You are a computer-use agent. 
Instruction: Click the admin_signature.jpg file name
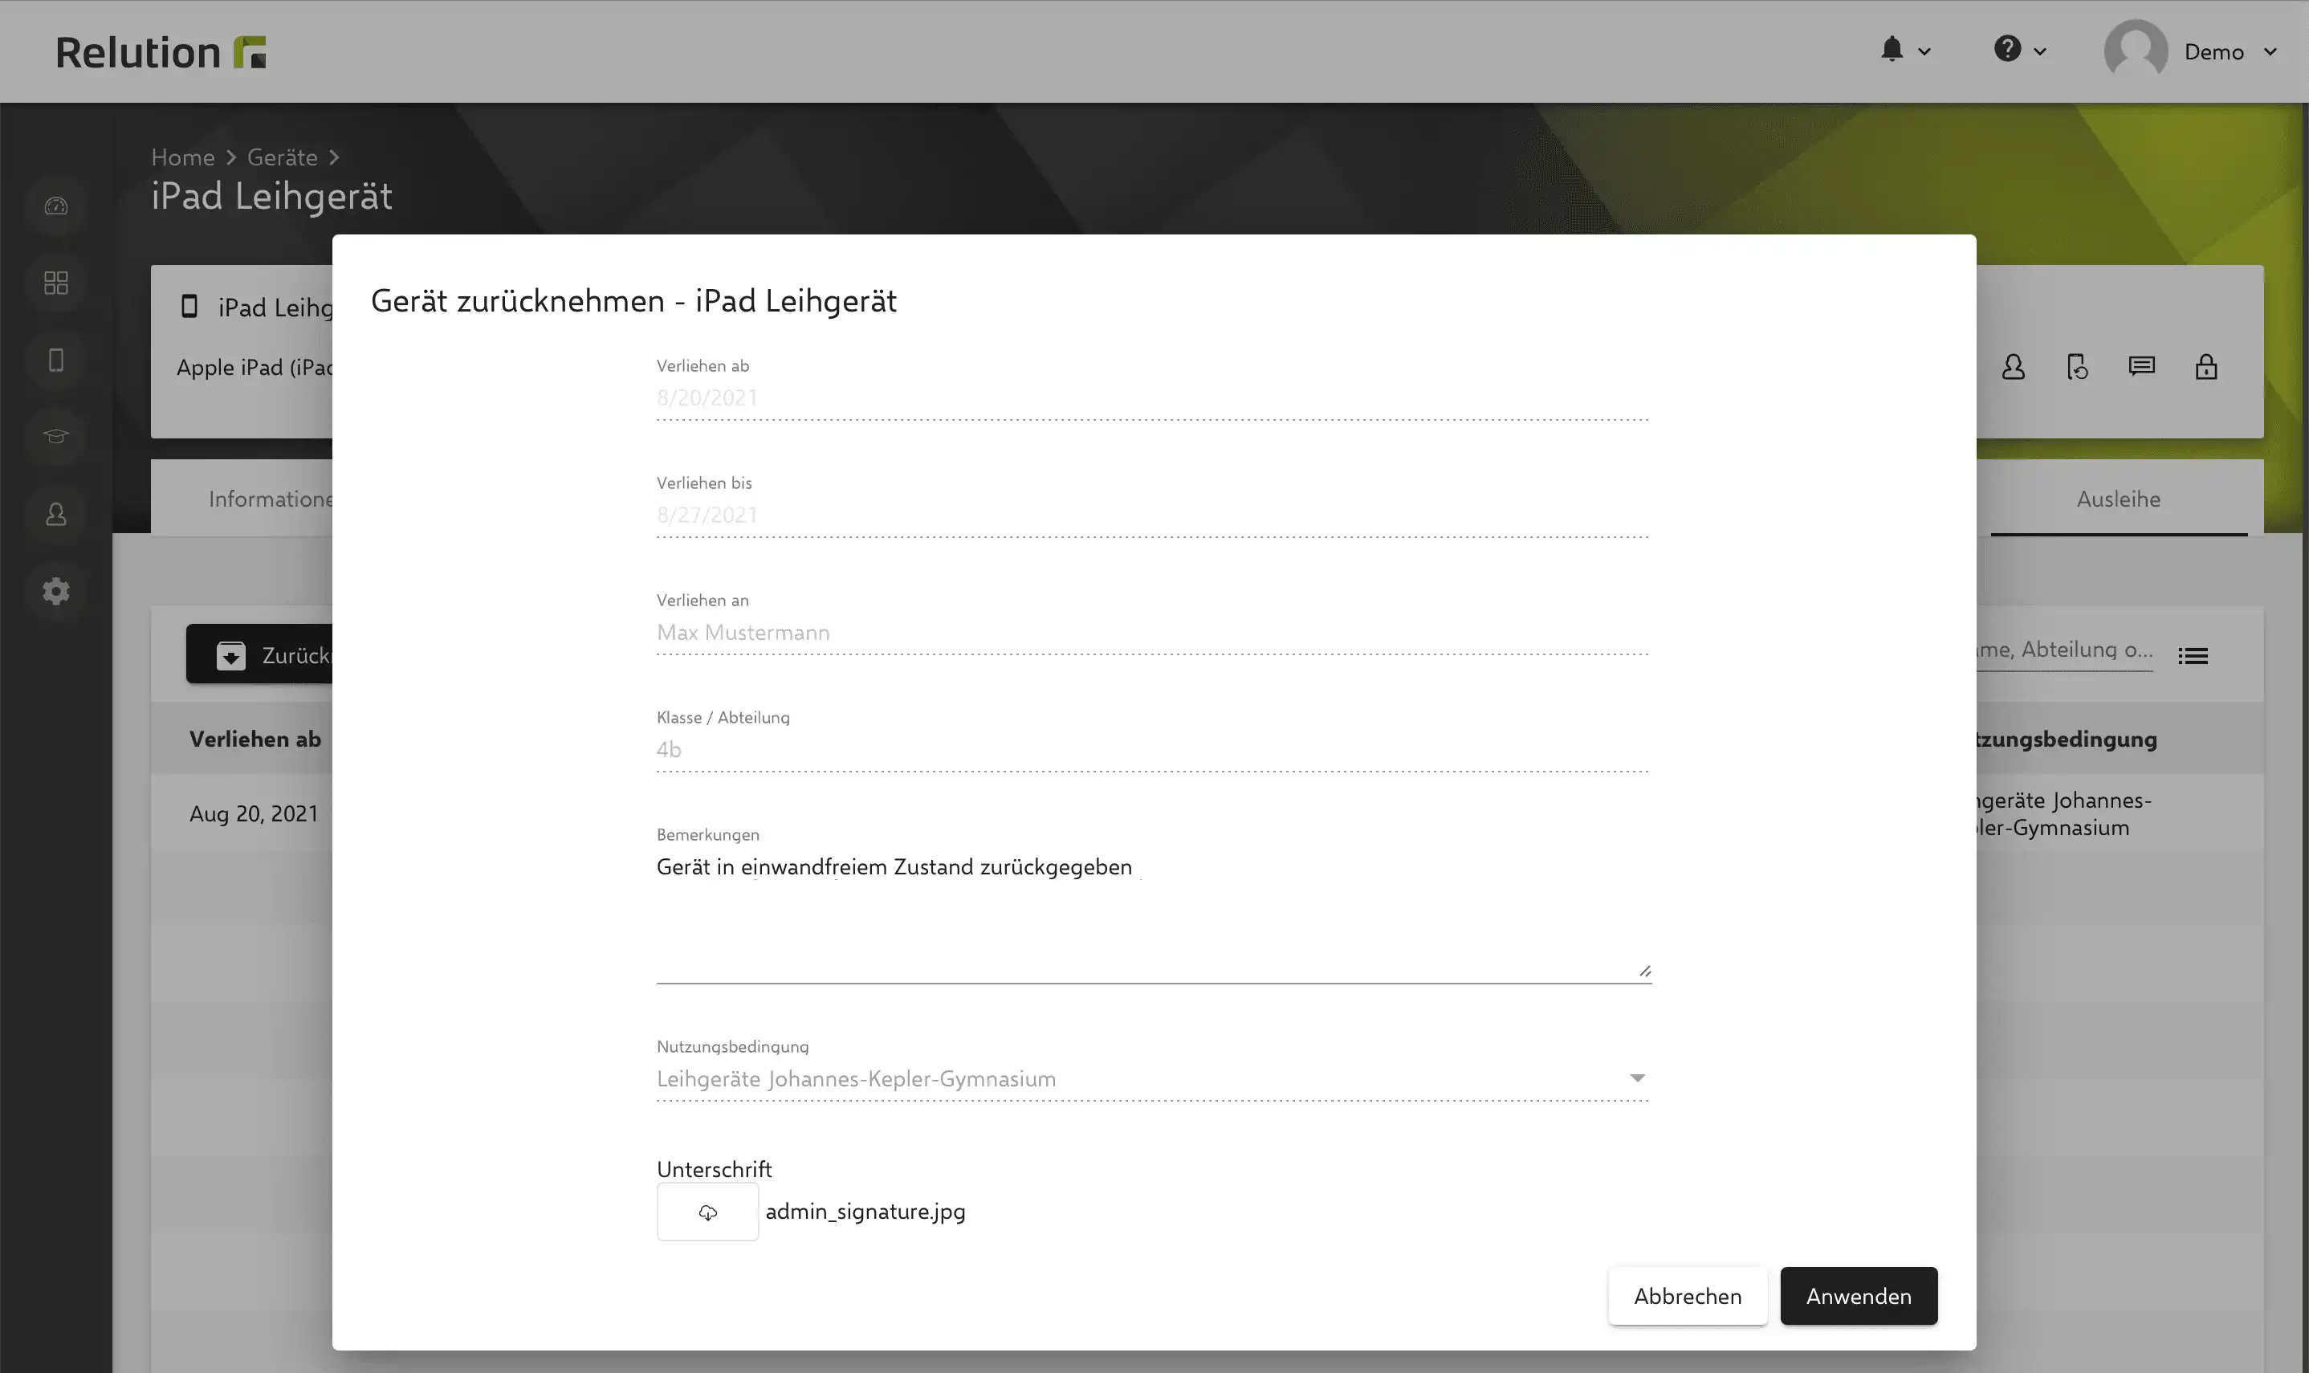pyautogui.click(x=865, y=1211)
